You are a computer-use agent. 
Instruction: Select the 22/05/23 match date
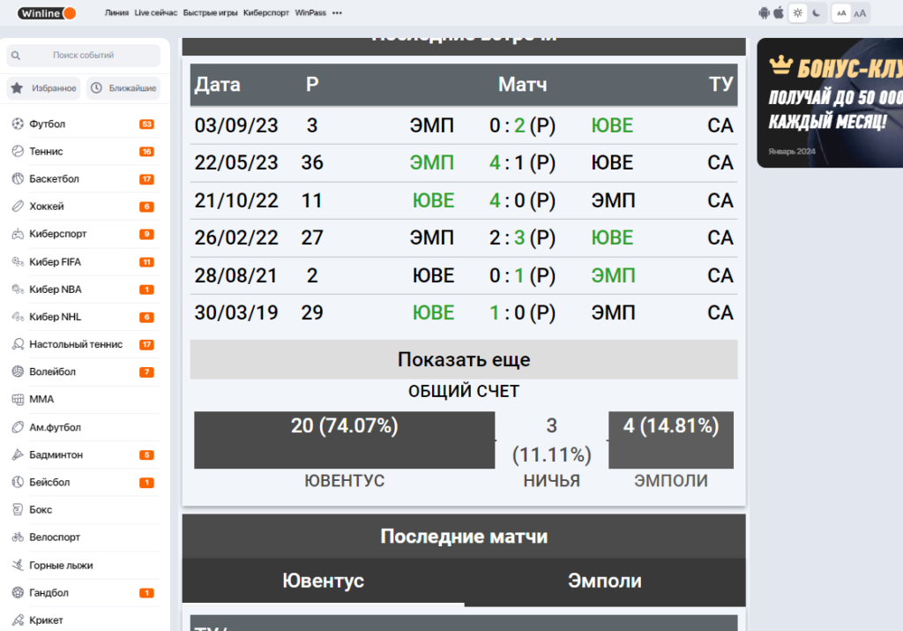pos(236,163)
